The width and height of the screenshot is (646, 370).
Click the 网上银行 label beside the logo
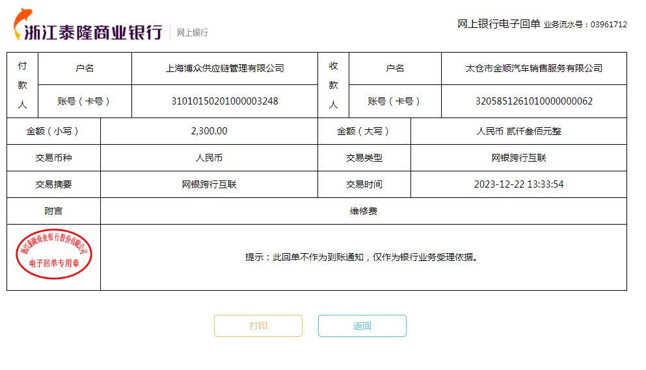point(193,32)
